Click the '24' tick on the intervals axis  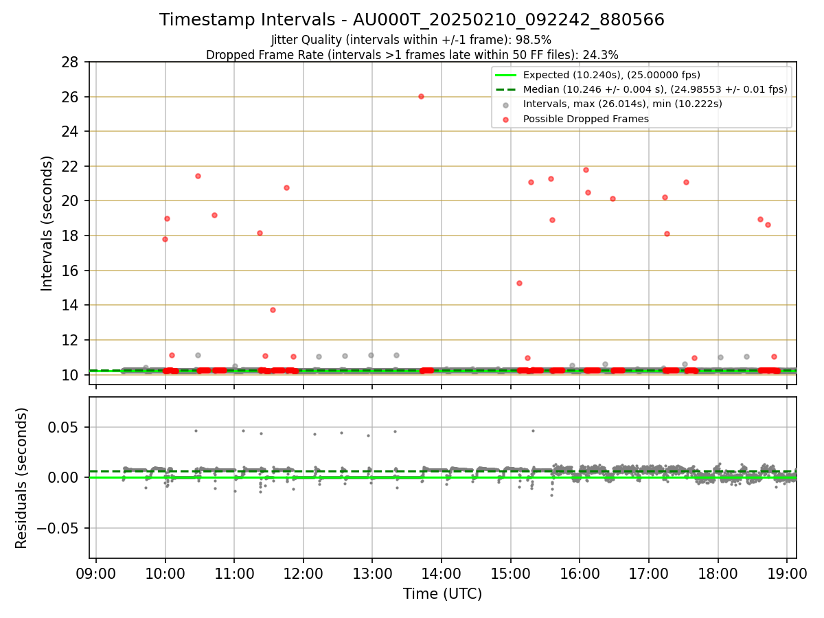click(71, 132)
